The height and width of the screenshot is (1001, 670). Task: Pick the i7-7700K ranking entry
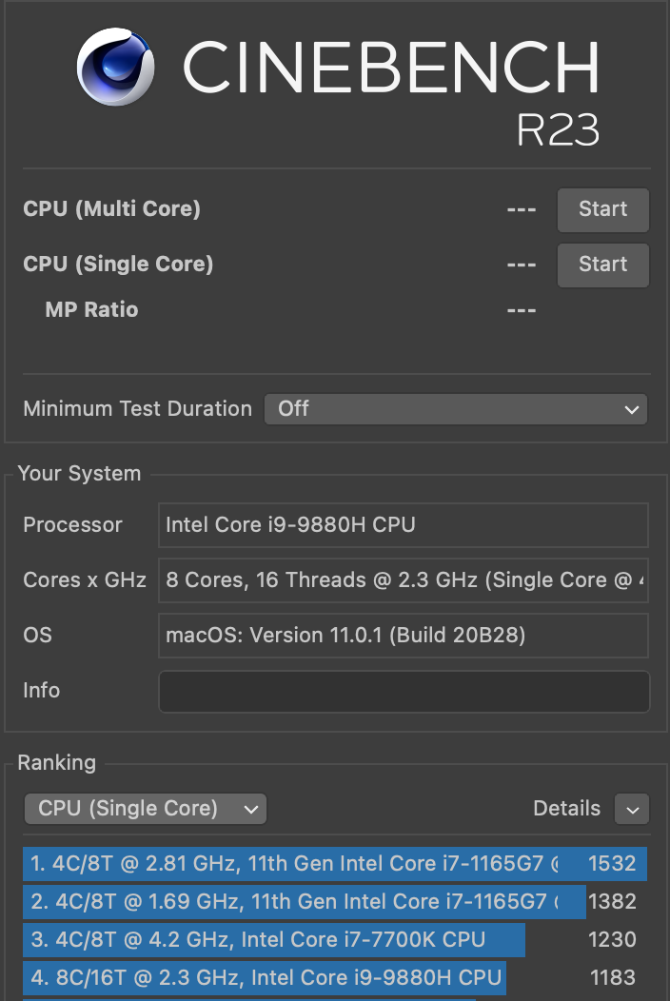[x=274, y=940]
